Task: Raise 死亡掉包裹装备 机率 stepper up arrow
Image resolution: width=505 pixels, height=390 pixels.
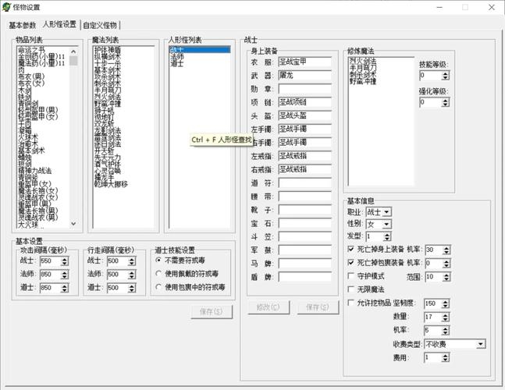Action: (x=446, y=261)
